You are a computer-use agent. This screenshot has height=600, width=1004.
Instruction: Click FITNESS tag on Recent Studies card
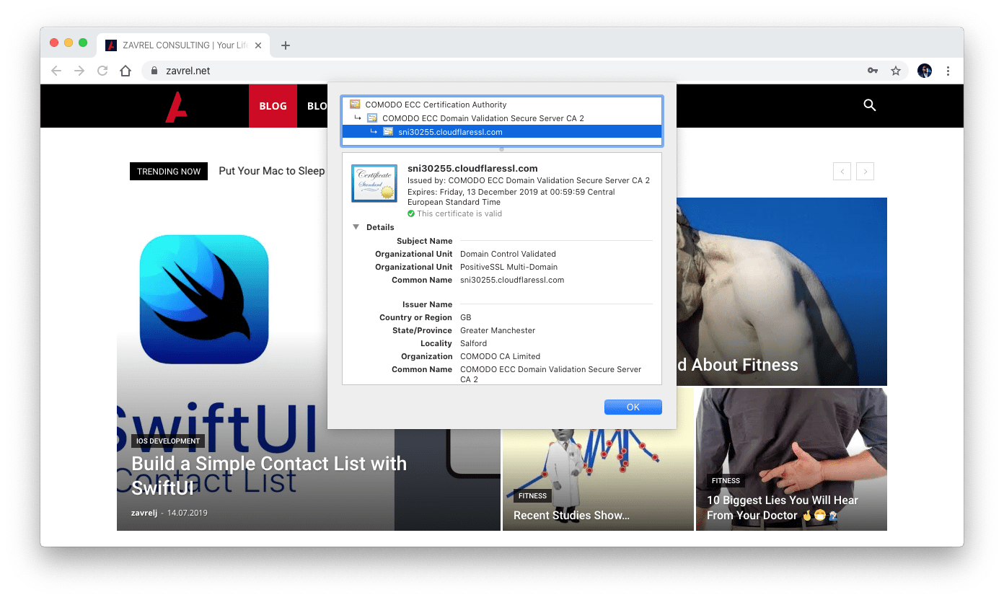(x=532, y=496)
